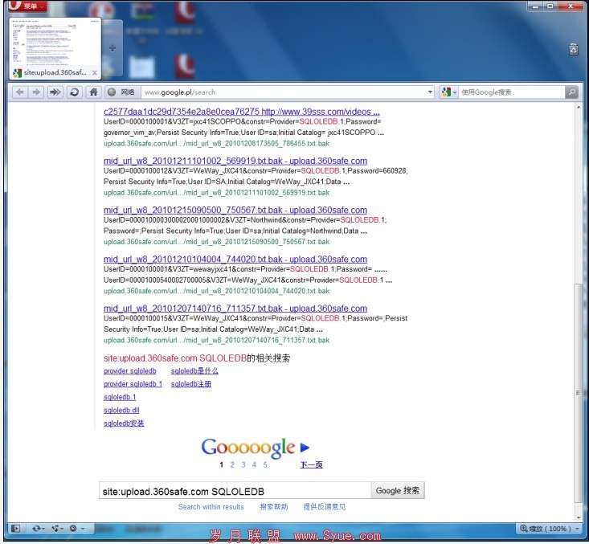Close the site:upload.360saf... tab
This screenshot has height=544, width=589.
pos(95,73)
